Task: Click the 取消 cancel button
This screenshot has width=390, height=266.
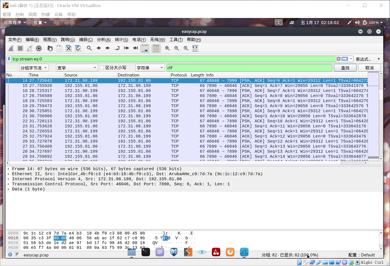Action: (369, 68)
